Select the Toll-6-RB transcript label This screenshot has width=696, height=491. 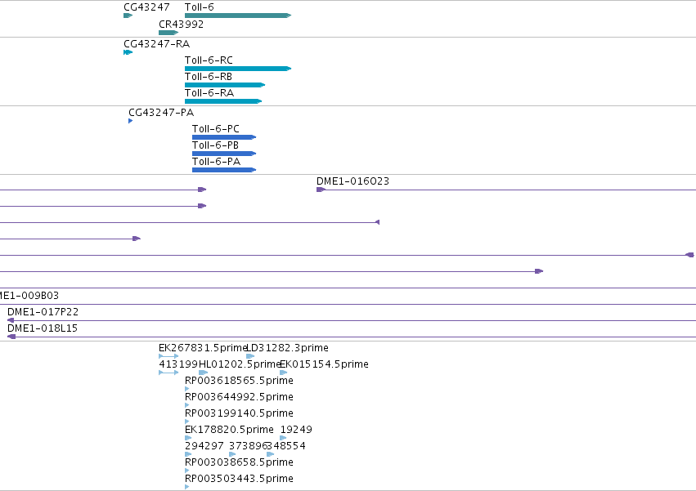click(209, 77)
